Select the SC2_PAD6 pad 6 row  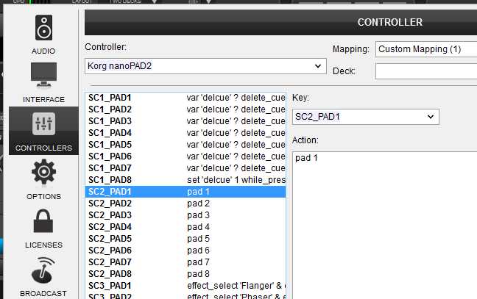[185, 251]
